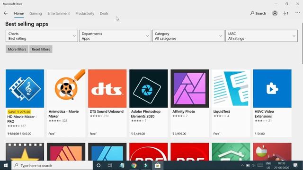Show hidden system tray icons
The height and width of the screenshot is (170, 303).
pos(242,165)
